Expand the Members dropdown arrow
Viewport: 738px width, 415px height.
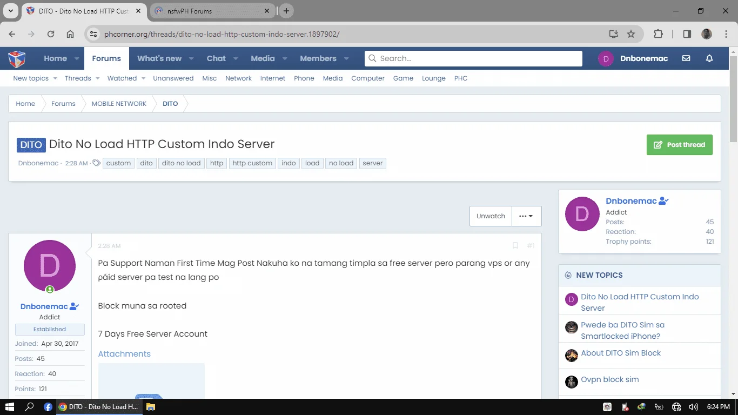click(346, 58)
